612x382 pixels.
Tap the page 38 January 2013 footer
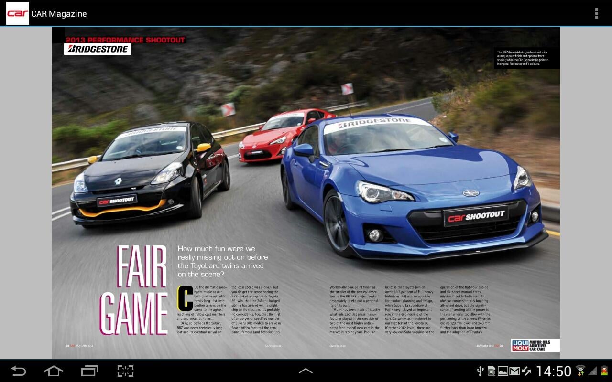[79, 346]
